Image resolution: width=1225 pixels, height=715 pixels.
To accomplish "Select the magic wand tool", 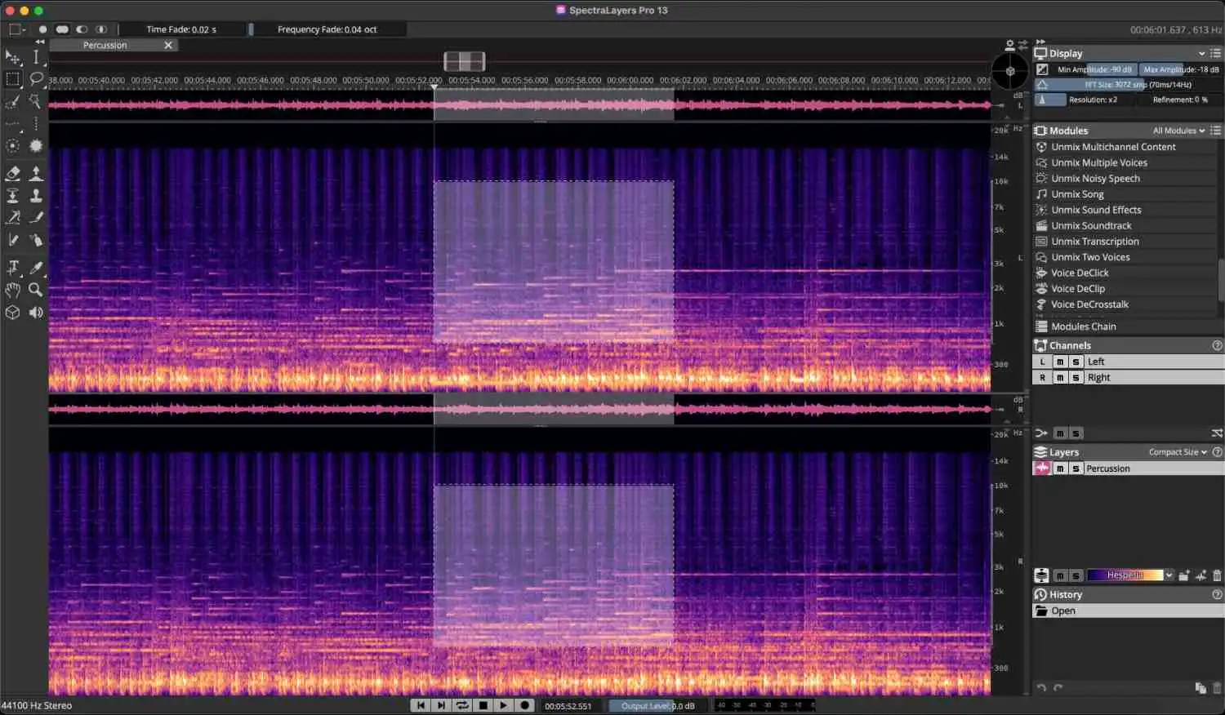I will tap(36, 102).
